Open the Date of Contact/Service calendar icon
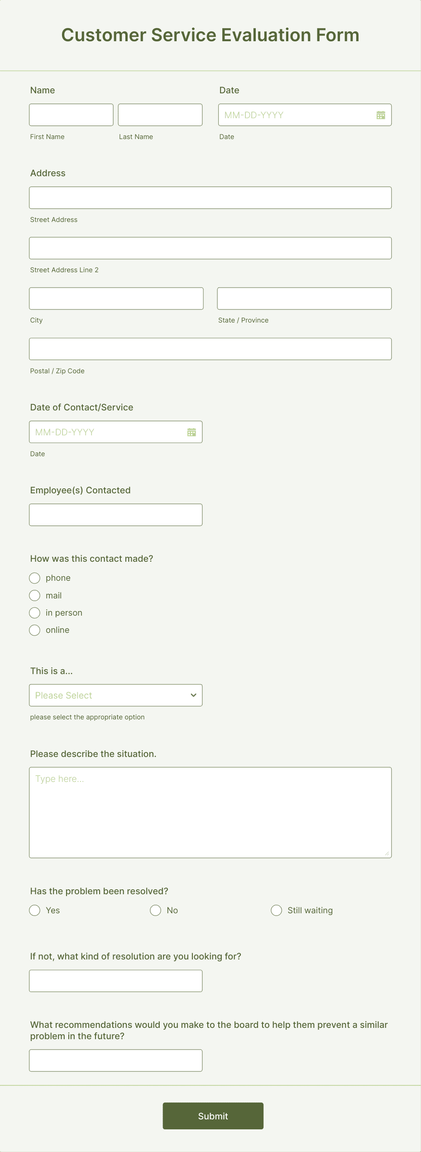421x1152 pixels. [191, 432]
